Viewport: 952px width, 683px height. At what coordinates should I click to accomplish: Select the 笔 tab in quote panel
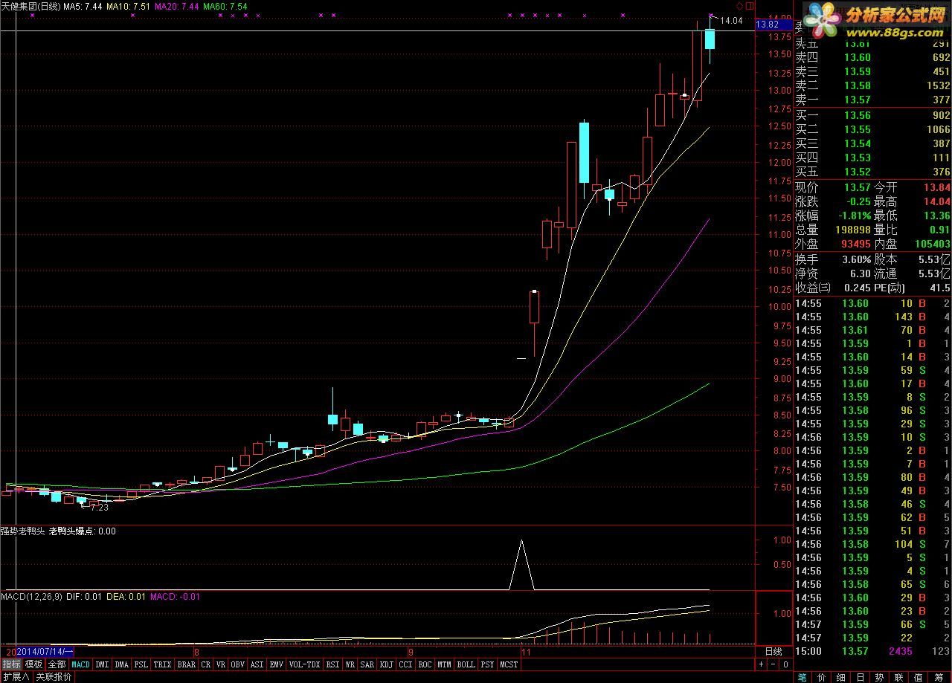coord(802,677)
